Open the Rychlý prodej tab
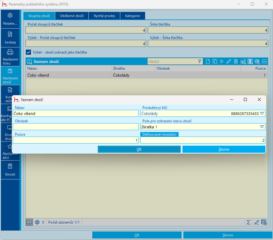The width and height of the screenshot is (273, 240). pyautogui.click(x=104, y=16)
